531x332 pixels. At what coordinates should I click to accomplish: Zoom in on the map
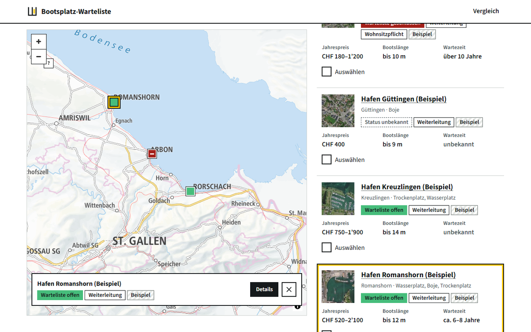(39, 41)
